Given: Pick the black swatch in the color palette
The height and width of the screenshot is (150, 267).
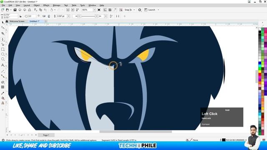Looking at the screenshot, I should tap(259, 32).
